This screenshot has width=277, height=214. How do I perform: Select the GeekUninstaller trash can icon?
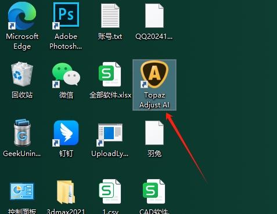22,133
